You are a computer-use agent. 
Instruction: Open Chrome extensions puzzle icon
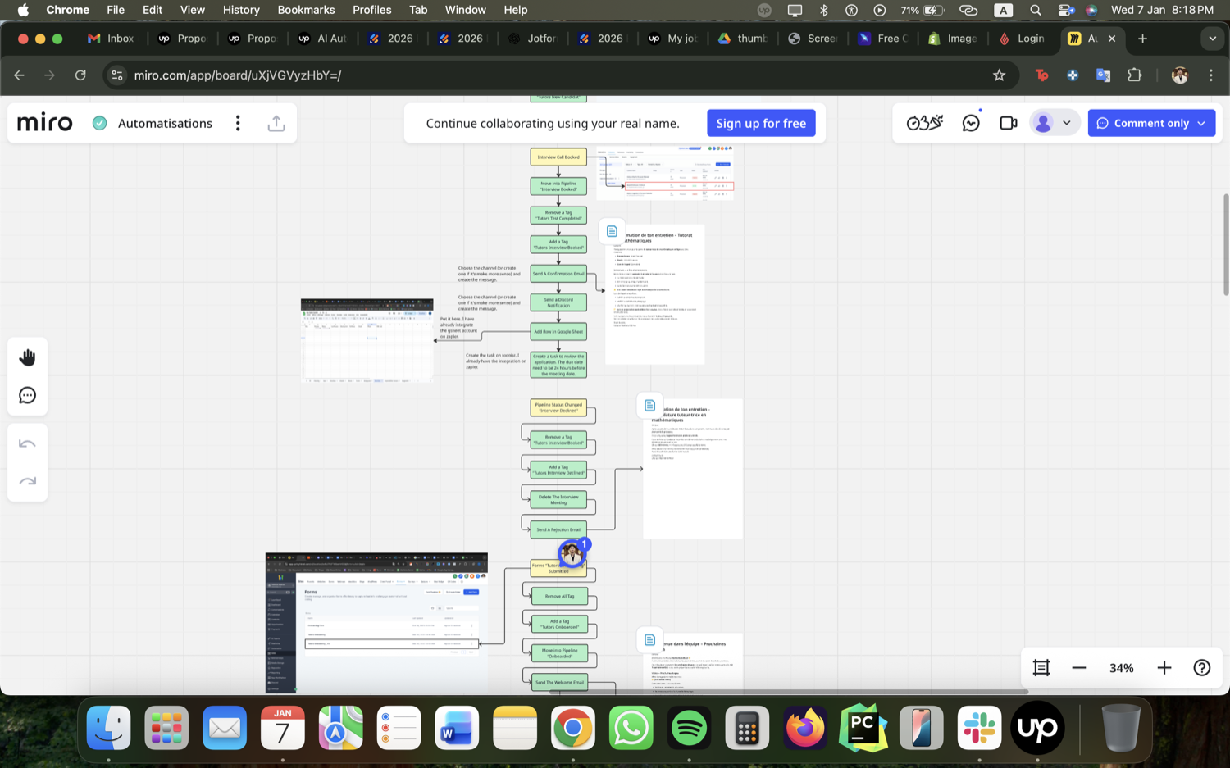pyautogui.click(x=1135, y=75)
